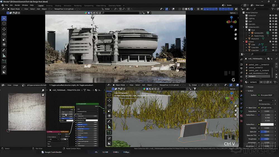279x157 pixels.
Task: Open the GGX distribution dropdown
Action: tap(266, 100)
